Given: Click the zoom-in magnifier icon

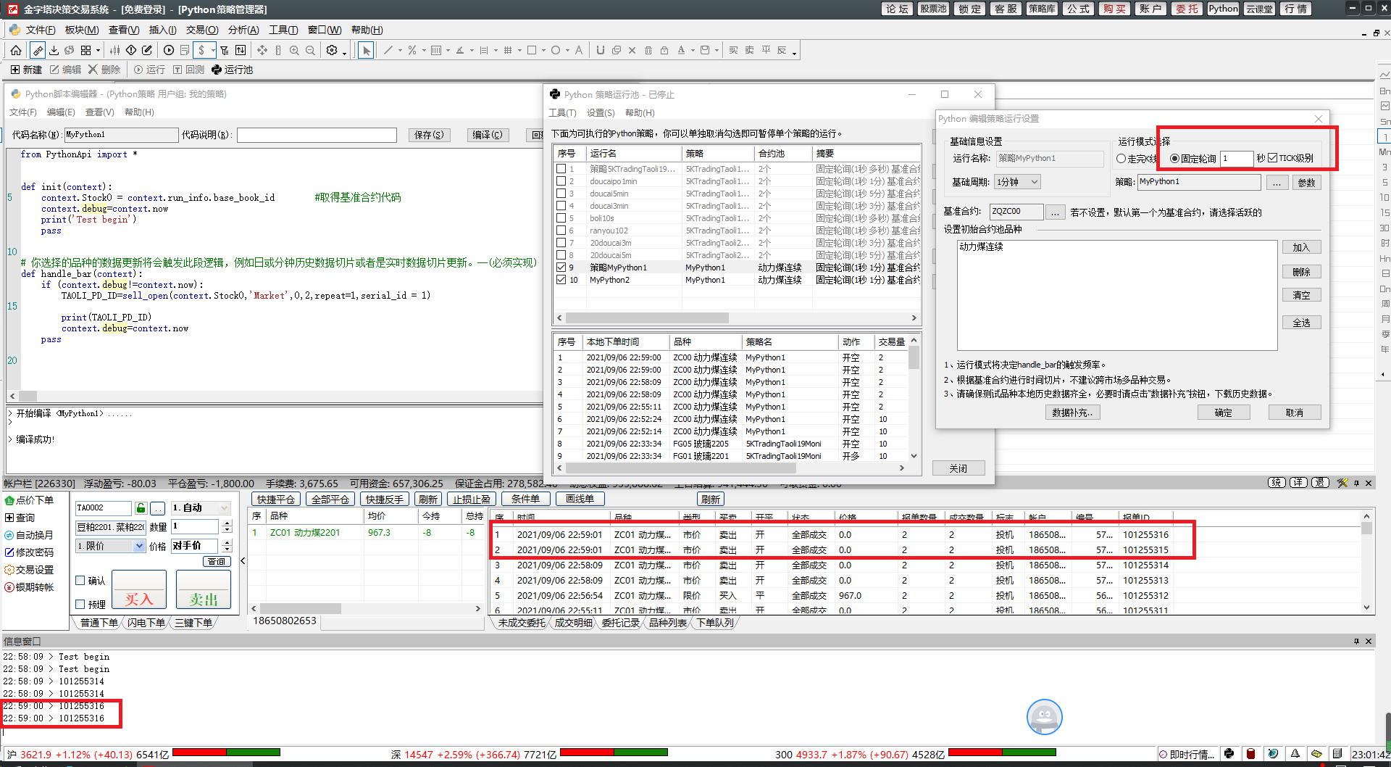Looking at the screenshot, I should coord(294,50).
